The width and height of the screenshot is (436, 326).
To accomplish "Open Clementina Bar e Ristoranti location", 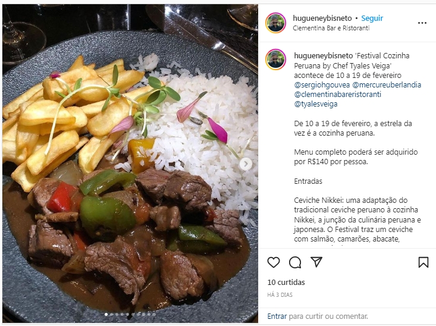I will pos(331,28).
